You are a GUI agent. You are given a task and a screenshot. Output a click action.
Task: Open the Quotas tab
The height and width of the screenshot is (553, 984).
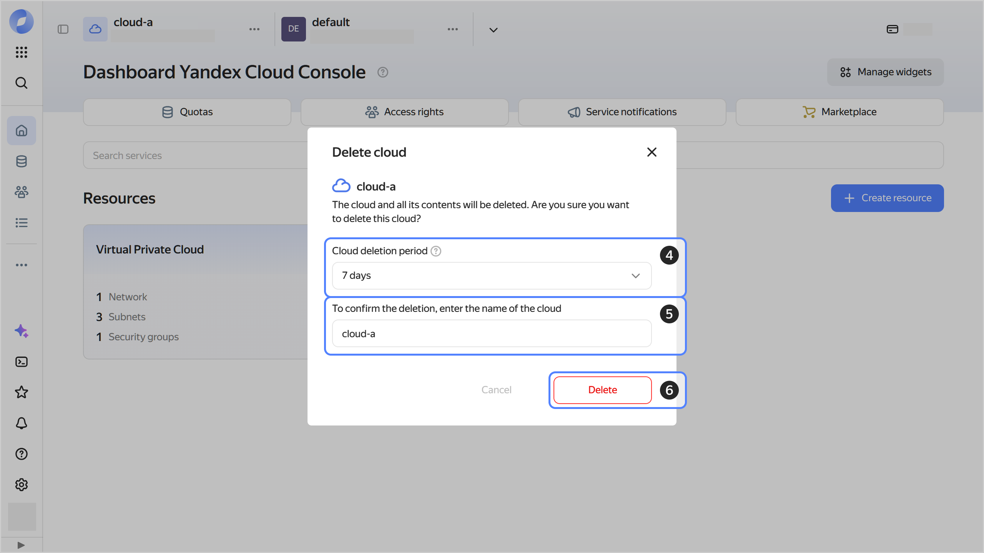pyautogui.click(x=187, y=112)
